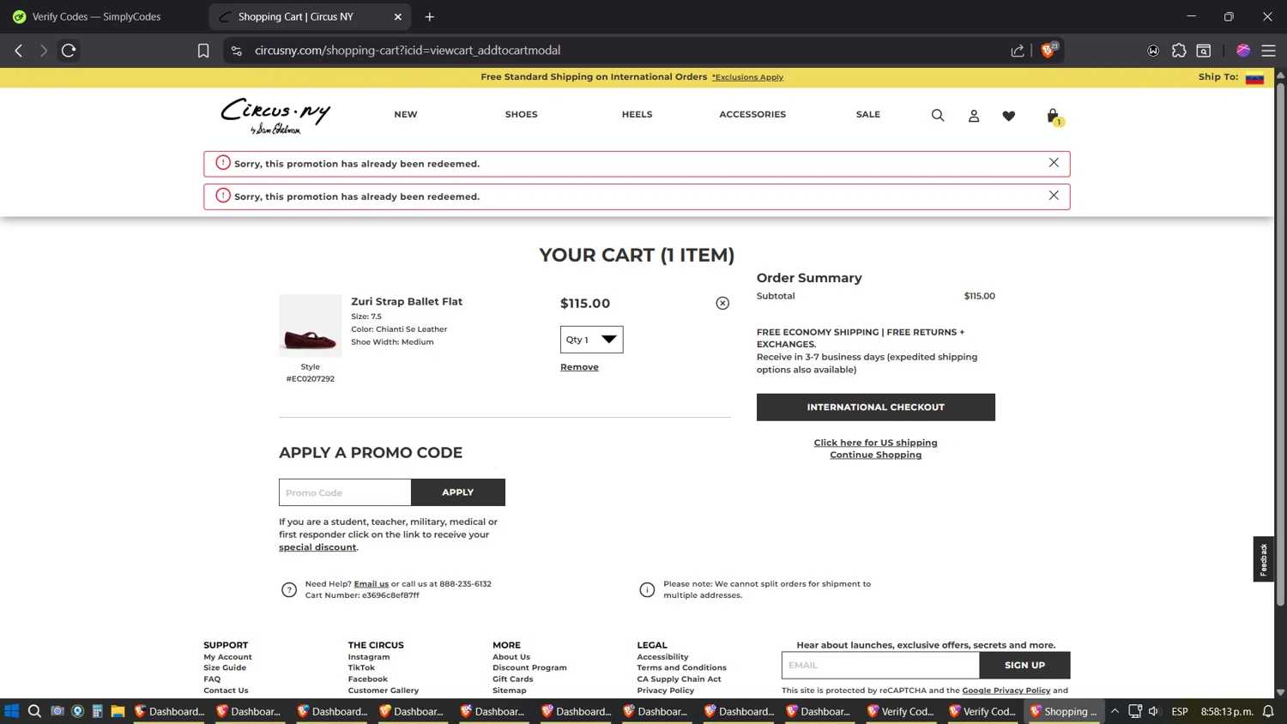Open the Zuri Strap Ballet Flat thumbnail

311,326
